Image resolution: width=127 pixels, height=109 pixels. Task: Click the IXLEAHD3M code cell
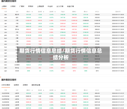[x=6, y=108]
